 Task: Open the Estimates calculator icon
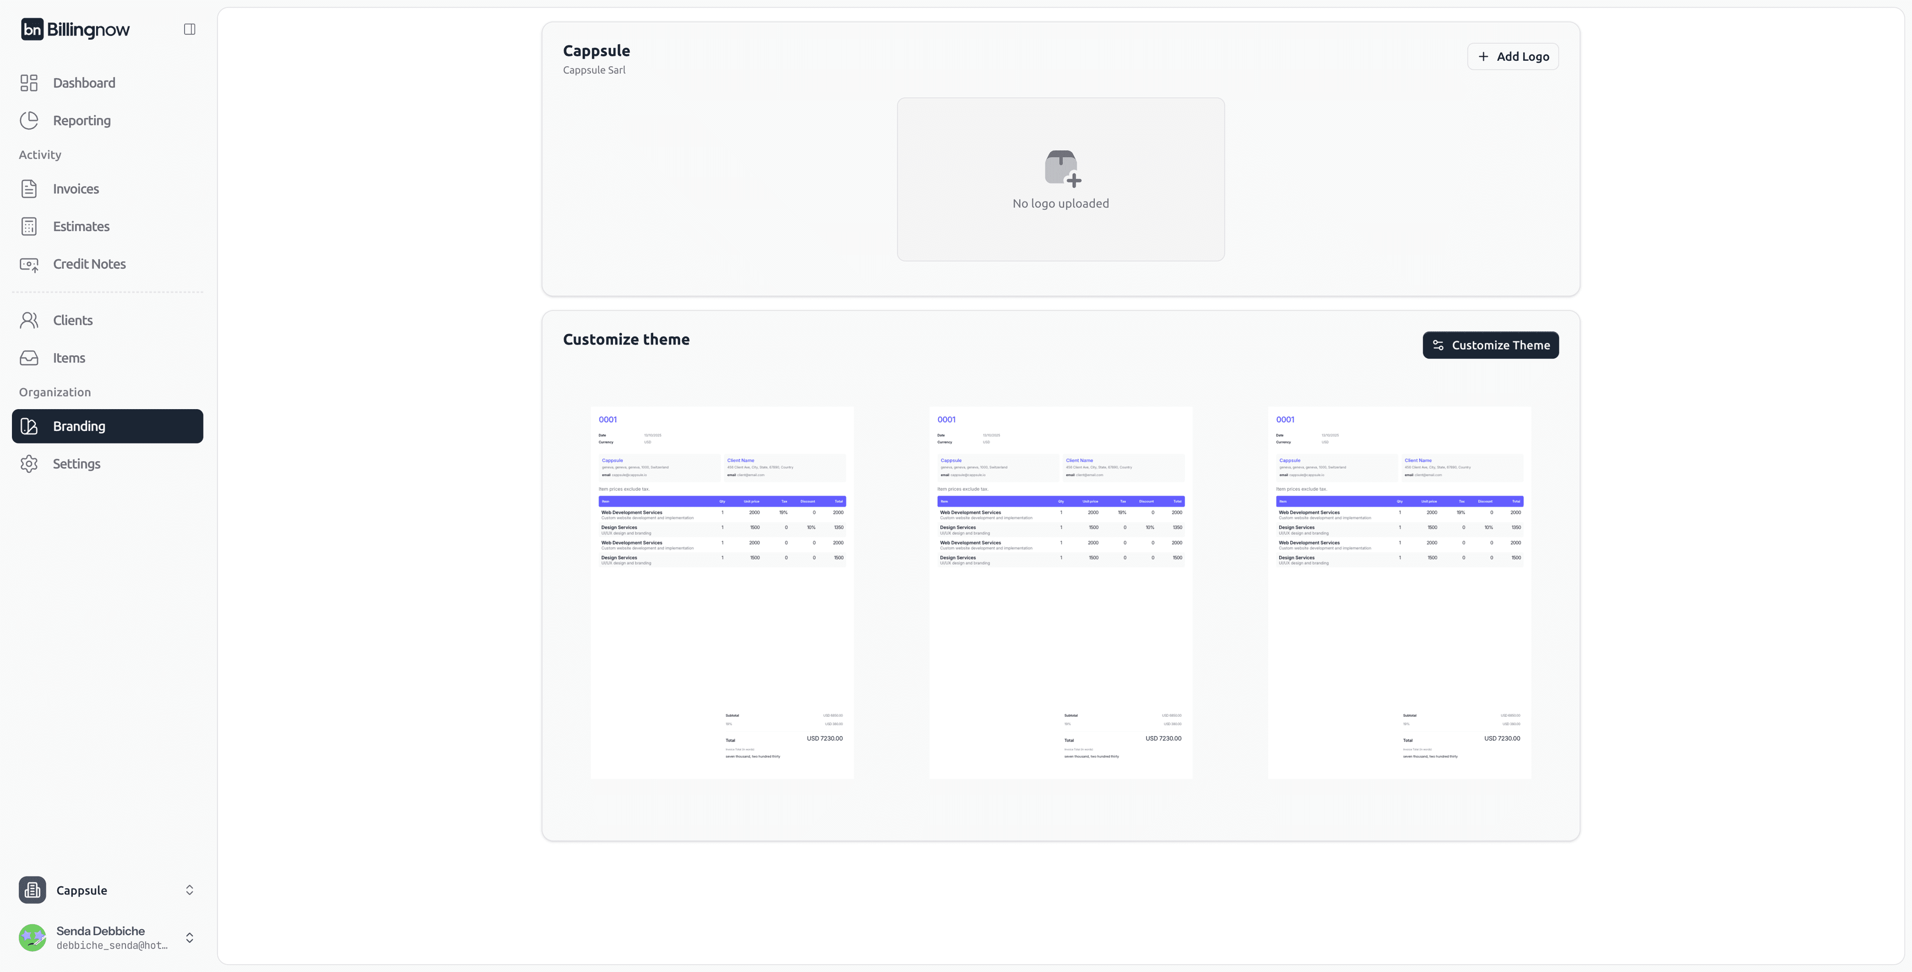(x=29, y=226)
